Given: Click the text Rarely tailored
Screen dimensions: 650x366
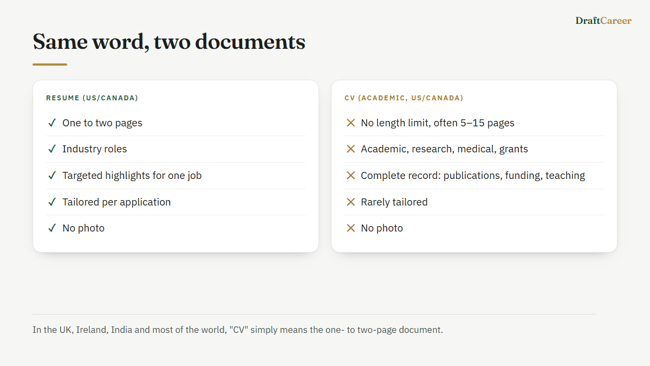Looking at the screenshot, I should click(x=394, y=202).
